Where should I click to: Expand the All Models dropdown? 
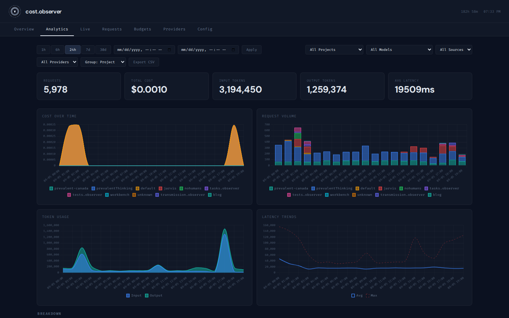(x=399, y=50)
